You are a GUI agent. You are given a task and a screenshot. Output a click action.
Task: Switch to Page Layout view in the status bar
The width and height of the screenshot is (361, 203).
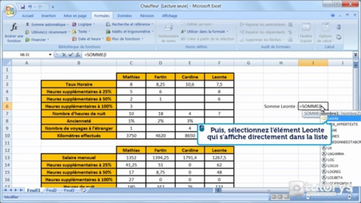coord(280,197)
